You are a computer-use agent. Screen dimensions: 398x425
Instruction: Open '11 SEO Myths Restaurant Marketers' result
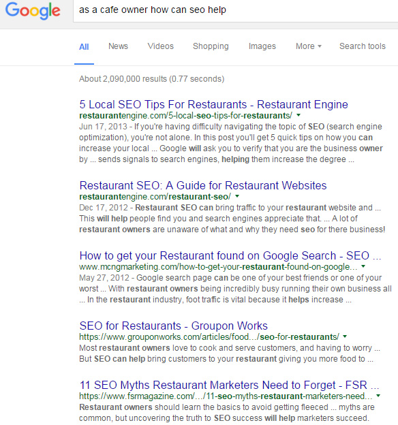point(229,385)
